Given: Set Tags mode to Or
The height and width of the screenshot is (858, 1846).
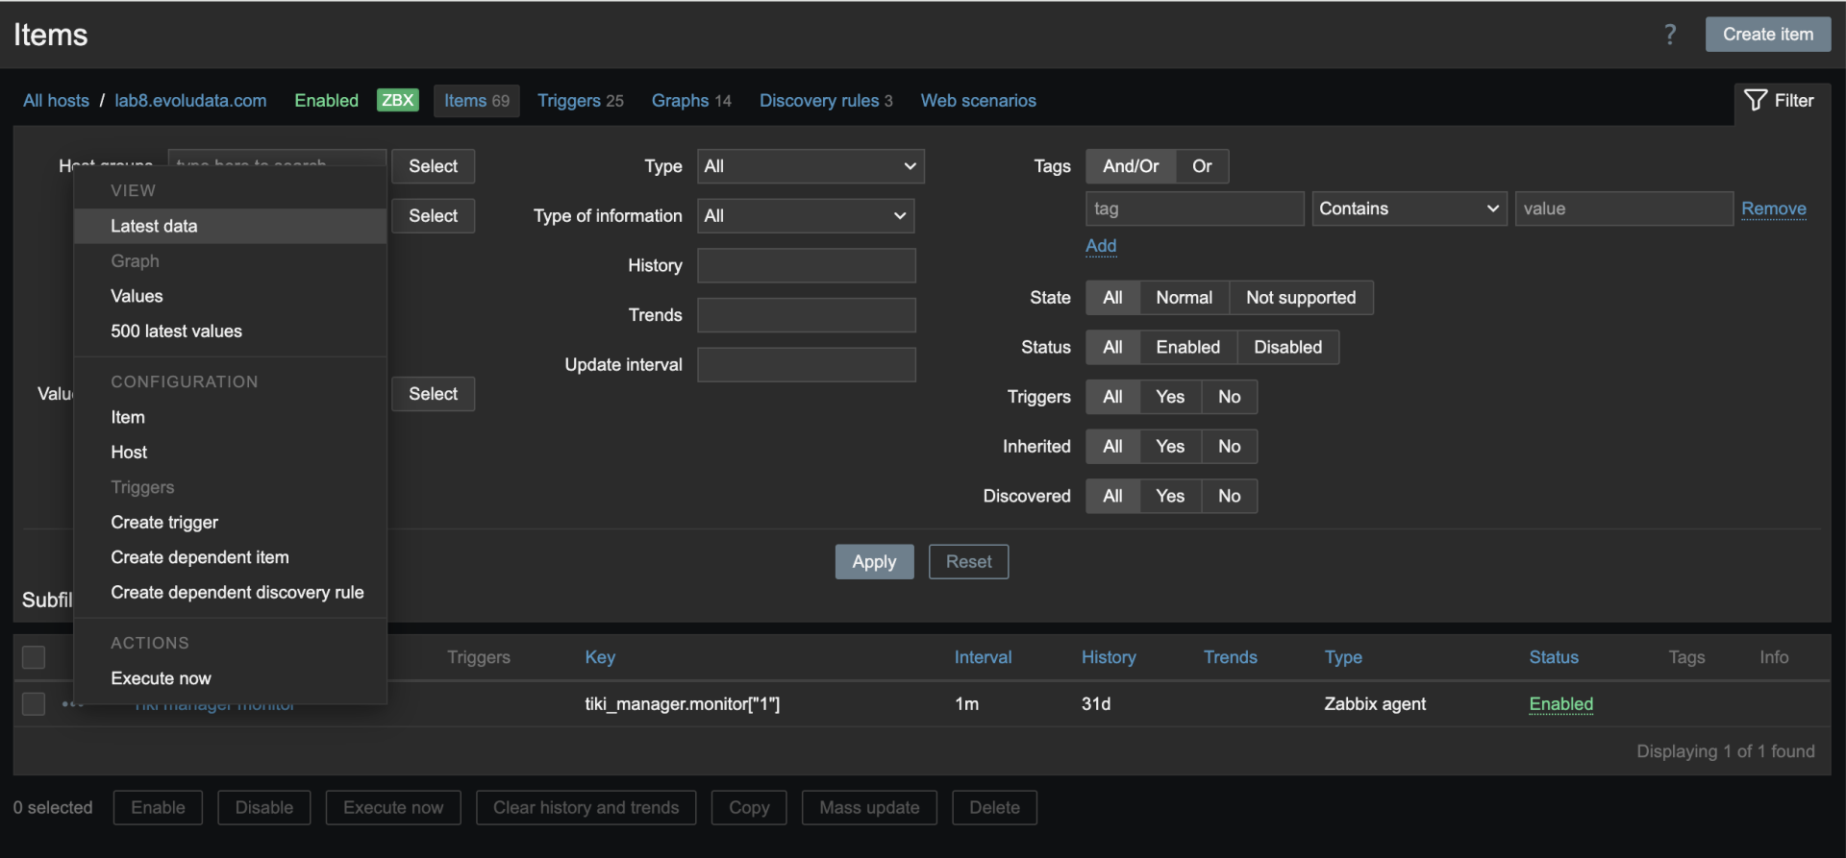Looking at the screenshot, I should [1202, 166].
